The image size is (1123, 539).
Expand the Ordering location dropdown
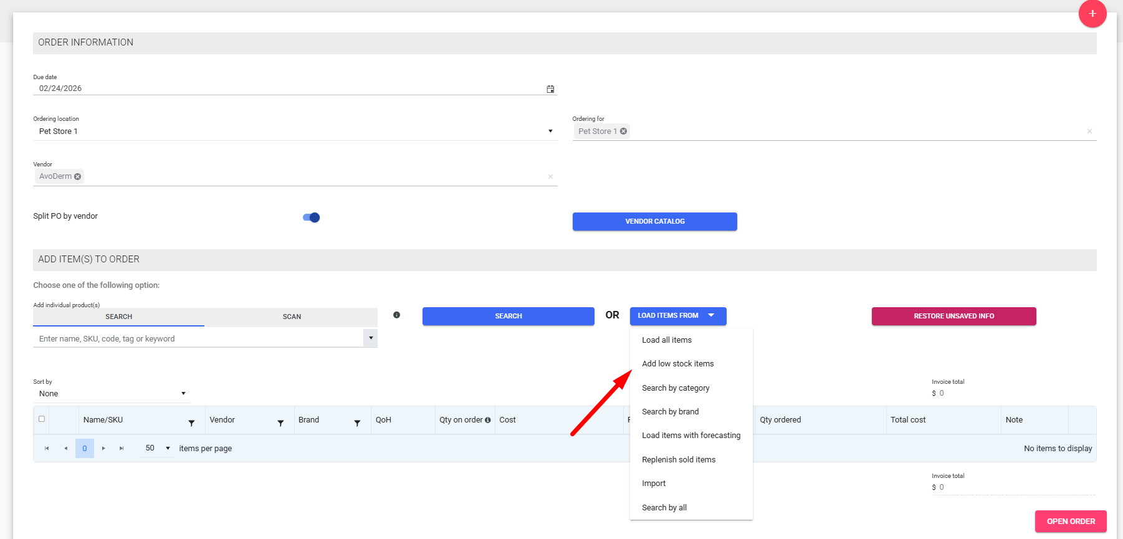click(x=550, y=131)
